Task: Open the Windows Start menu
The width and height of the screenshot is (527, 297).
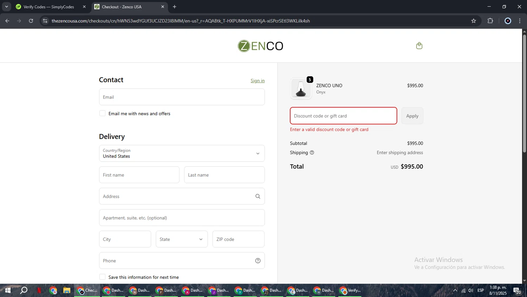Action: [x=8, y=290]
